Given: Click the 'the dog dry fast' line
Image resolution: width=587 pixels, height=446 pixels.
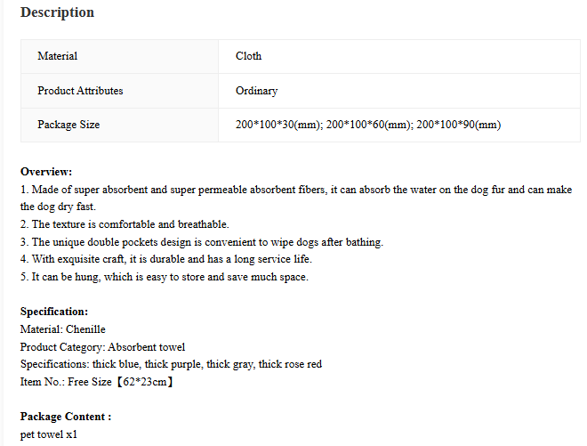Looking at the screenshot, I should pos(58,207).
